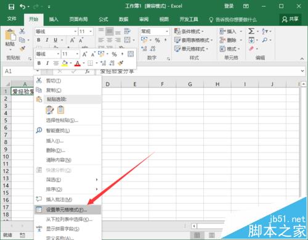Click the first paste option icon
The width and height of the screenshot is (308, 240).
point(50,110)
